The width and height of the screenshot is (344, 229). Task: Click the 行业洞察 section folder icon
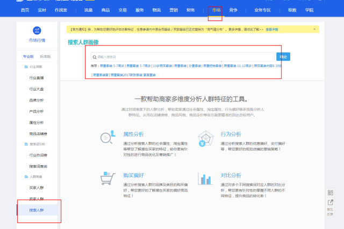[x=26, y=67]
